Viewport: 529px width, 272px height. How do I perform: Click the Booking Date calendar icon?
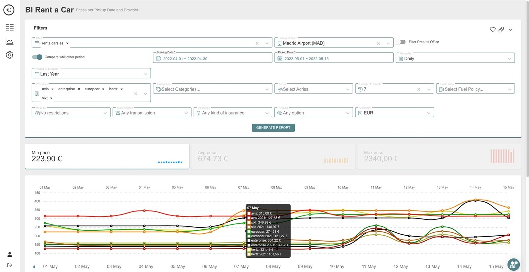pyautogui.click(x=158, y=58)
